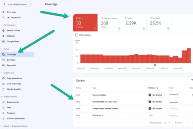193x129 pixels.
Task: Open Overview home icon
Action: pyautogui.click(x=4, y=12)
